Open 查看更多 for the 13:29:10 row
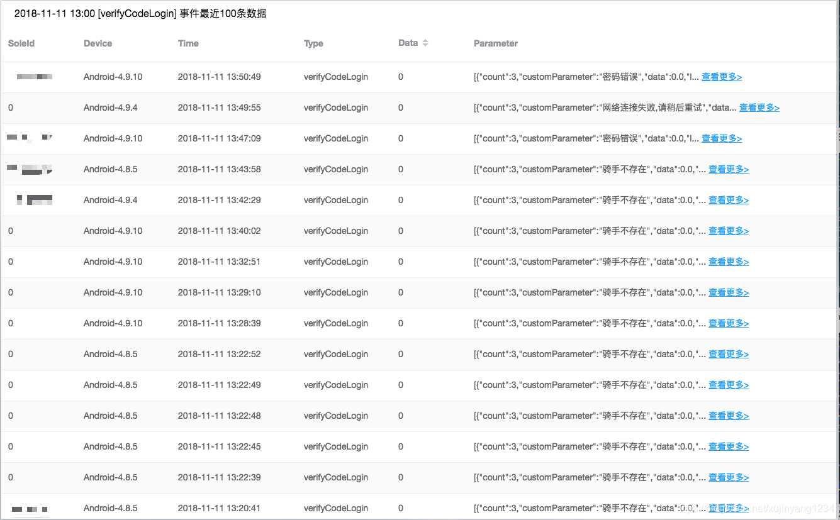840x520 pixels. [x=729, y=292]
